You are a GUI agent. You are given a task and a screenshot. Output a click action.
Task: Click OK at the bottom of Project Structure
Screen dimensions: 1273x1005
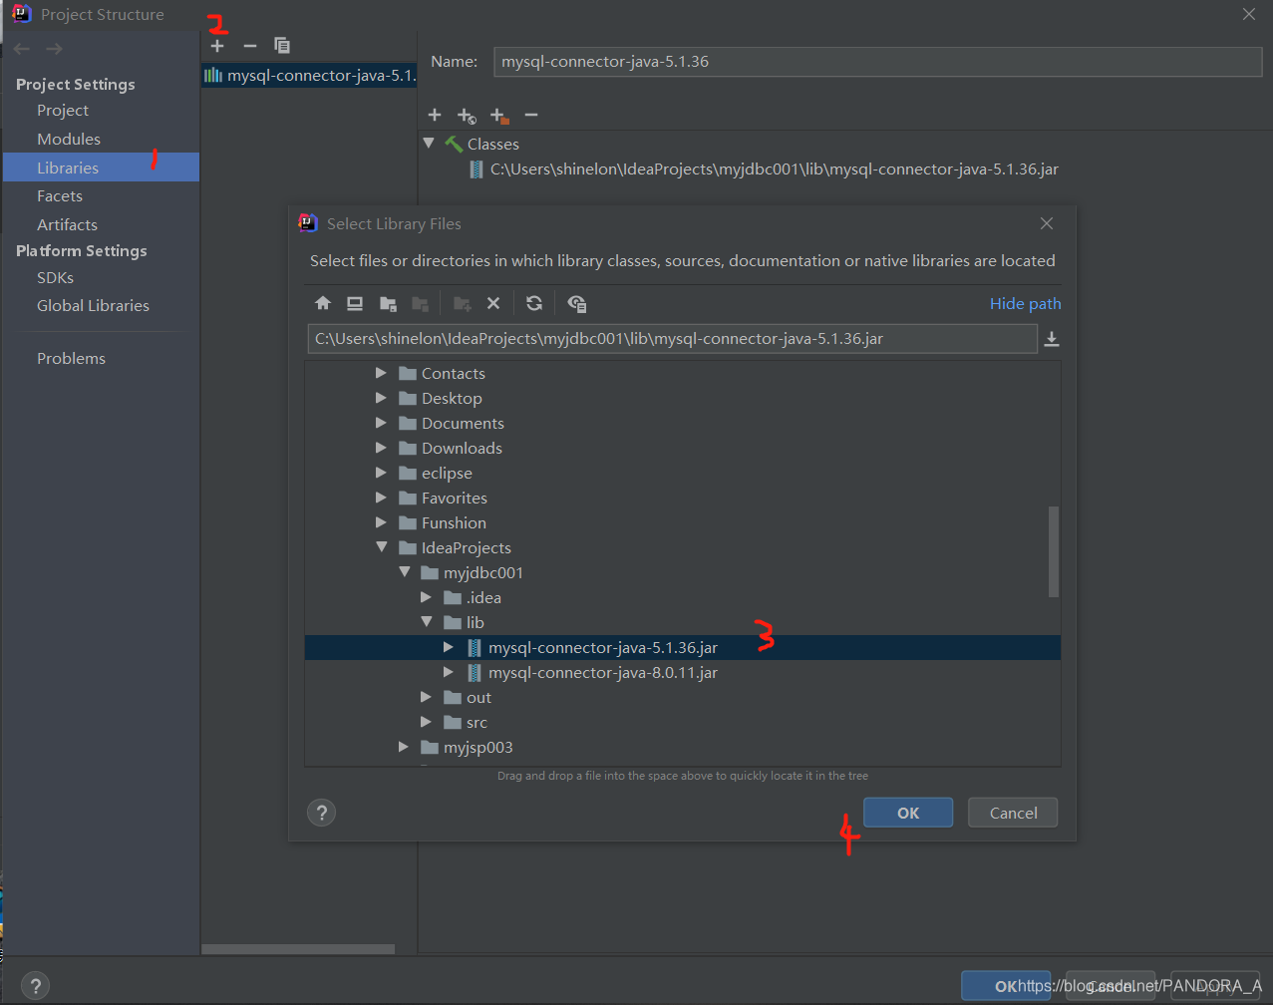(1006, 986)
